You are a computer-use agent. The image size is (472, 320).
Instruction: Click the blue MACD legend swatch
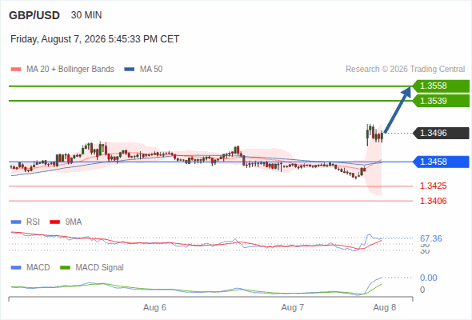pos(16,268)
